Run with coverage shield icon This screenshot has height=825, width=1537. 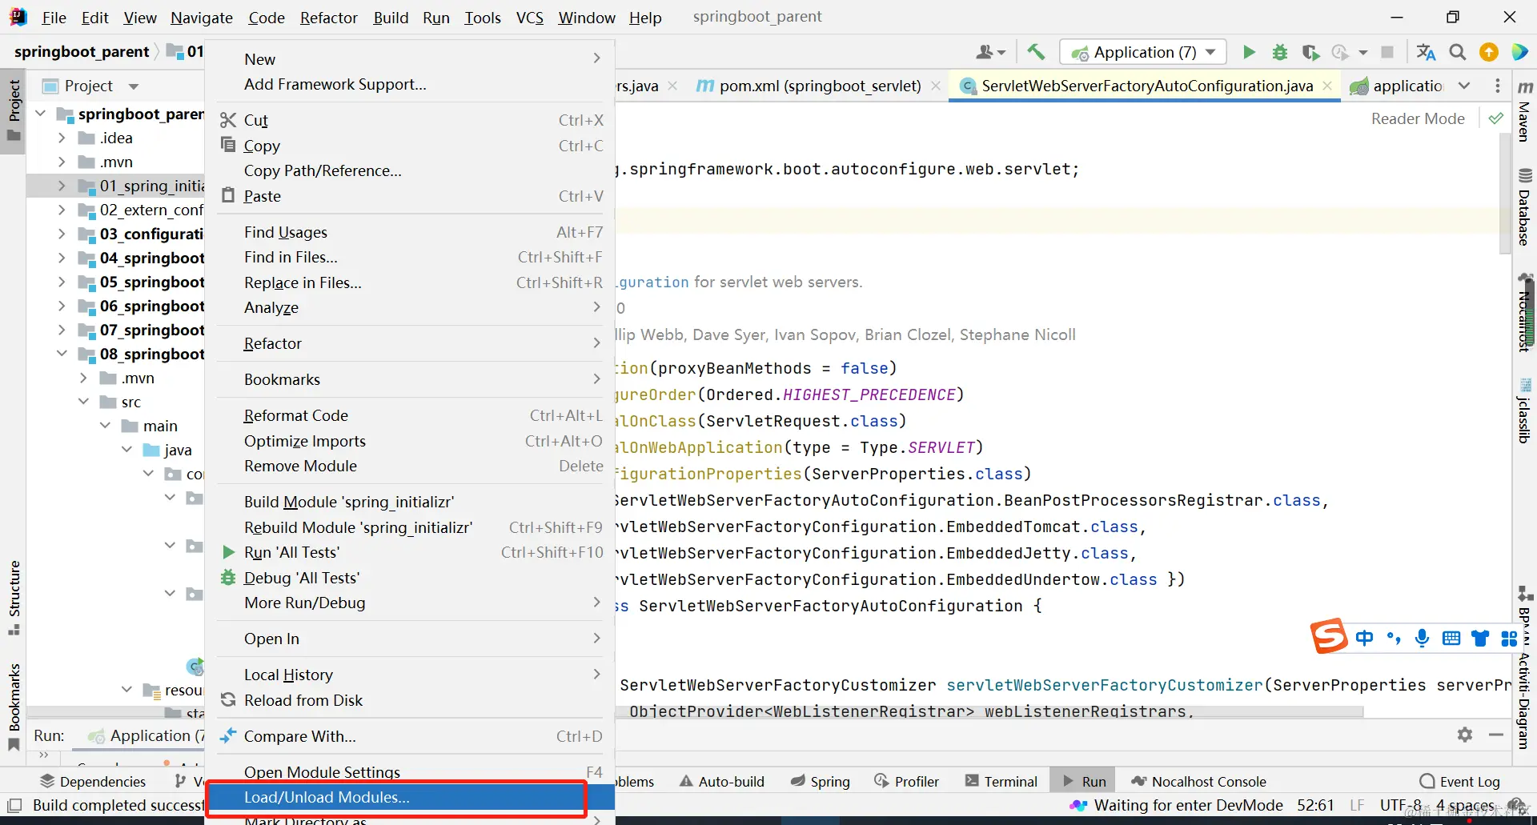click(x=1310, y=52)
